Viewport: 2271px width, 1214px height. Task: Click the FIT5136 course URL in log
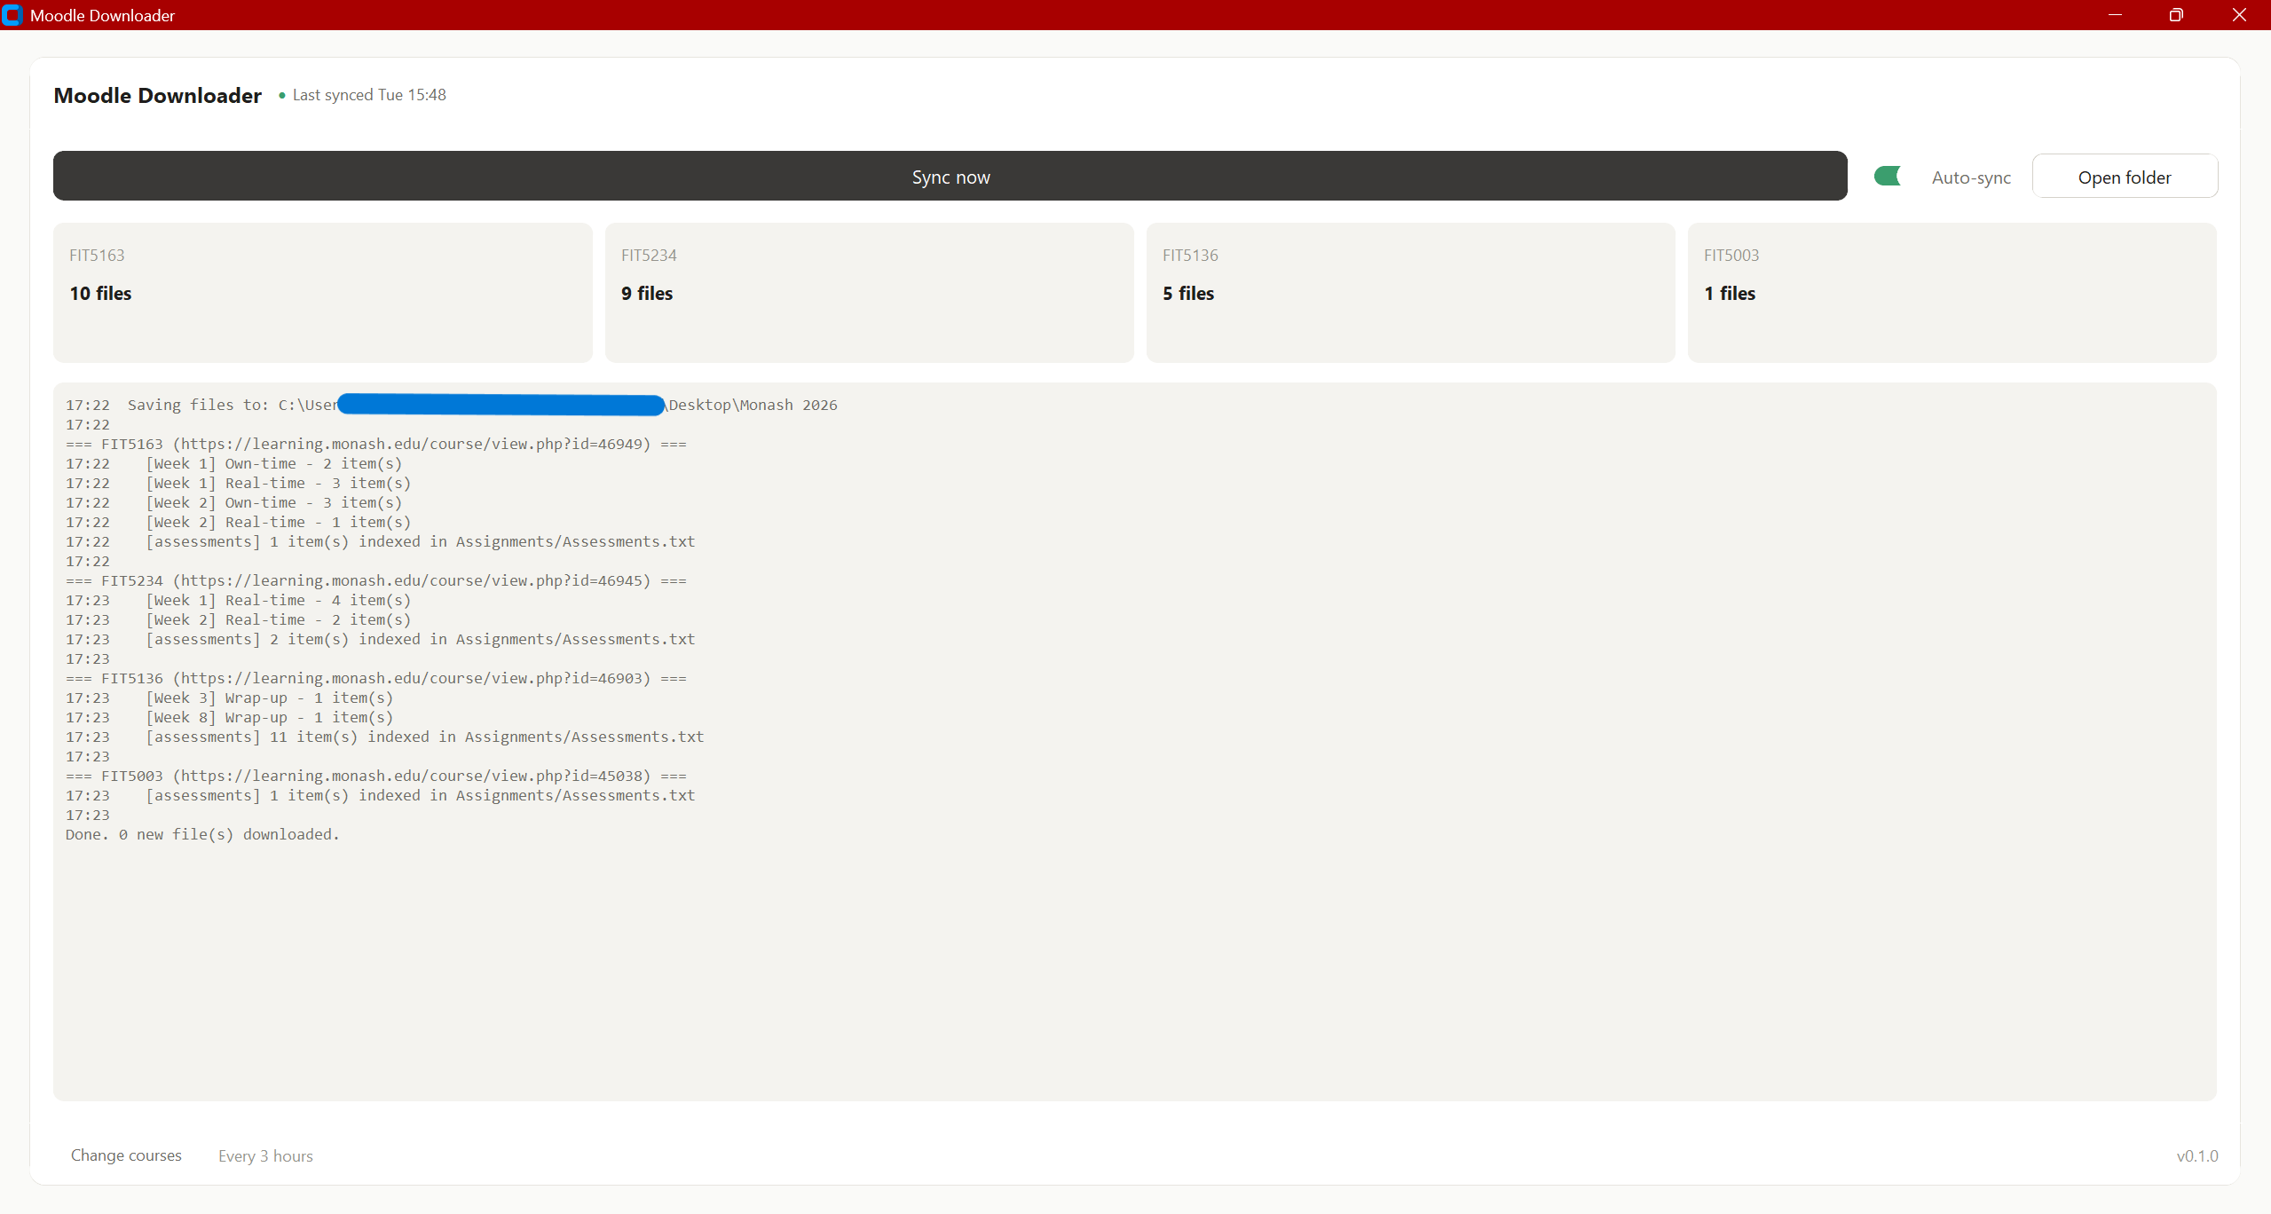pos(416,678)
